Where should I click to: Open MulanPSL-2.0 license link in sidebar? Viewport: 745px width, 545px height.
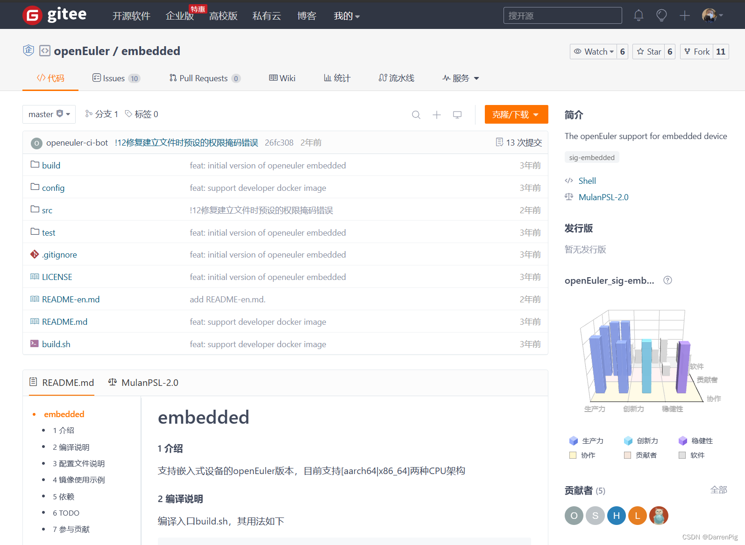tap(603, 197)
